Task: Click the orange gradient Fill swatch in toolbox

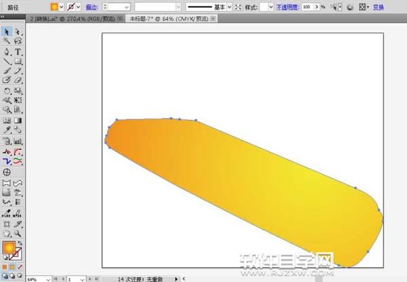Action: [x=9, y=248]
